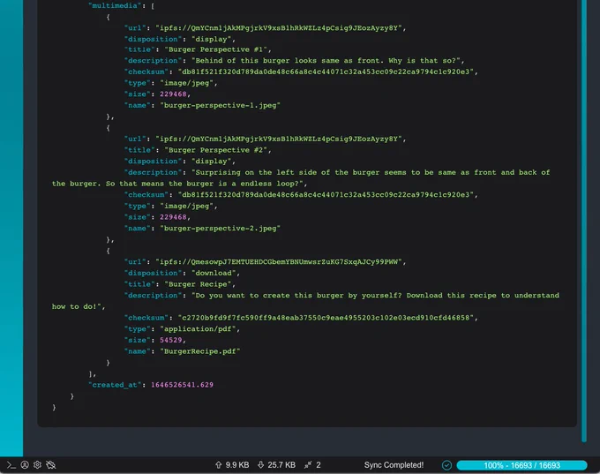Click the type value 'application/pdf'
Image resolution: width=600 pixels, height=474 pixels.
point(199,329)
